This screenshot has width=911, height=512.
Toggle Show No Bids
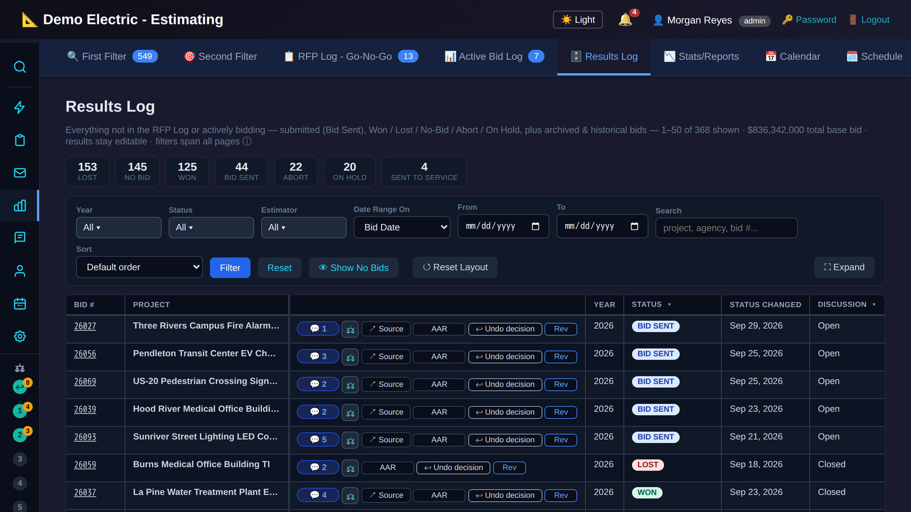[354, 268]
